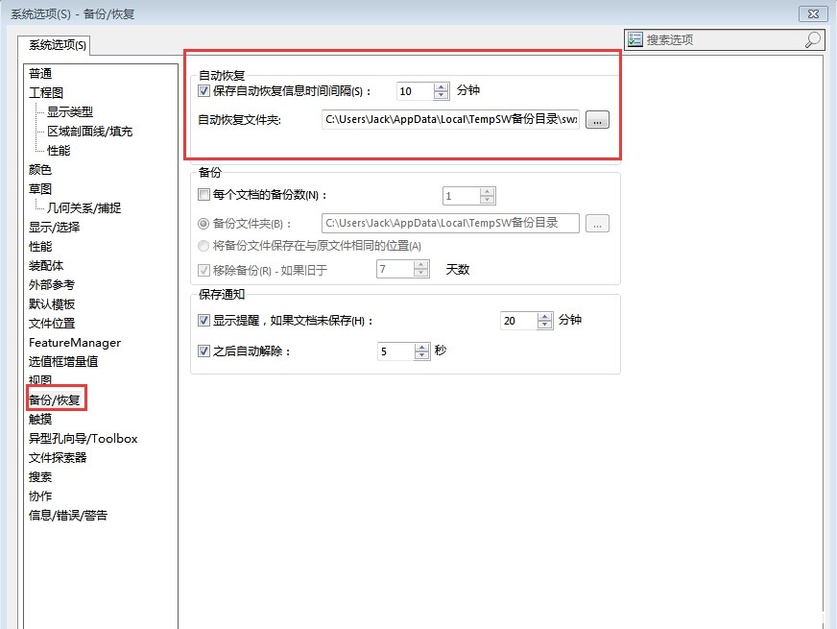Open the 文件位置 settings page
The width and height of the screenshot is (837, 629).
(52, 324)
